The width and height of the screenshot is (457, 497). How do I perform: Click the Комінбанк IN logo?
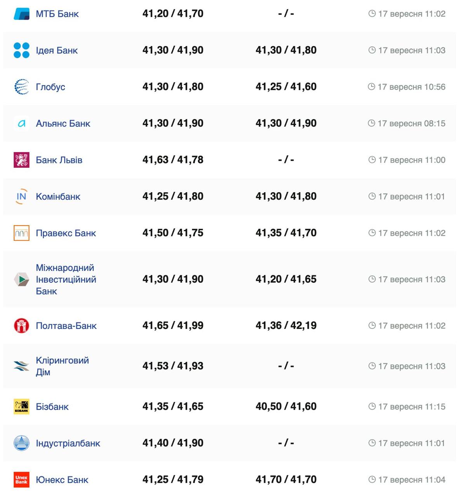pos(21,196)
